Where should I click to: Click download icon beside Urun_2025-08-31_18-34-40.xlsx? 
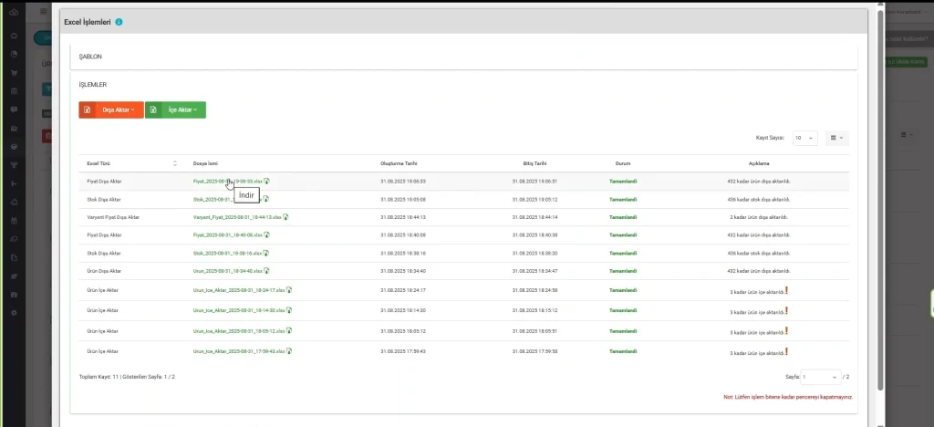pos(267,271)
